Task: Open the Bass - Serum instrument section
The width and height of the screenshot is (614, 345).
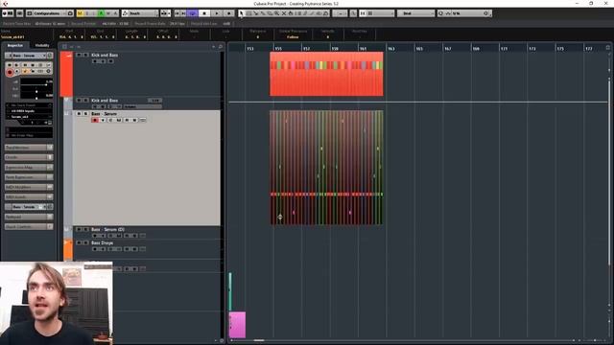Action: point(29,207)
